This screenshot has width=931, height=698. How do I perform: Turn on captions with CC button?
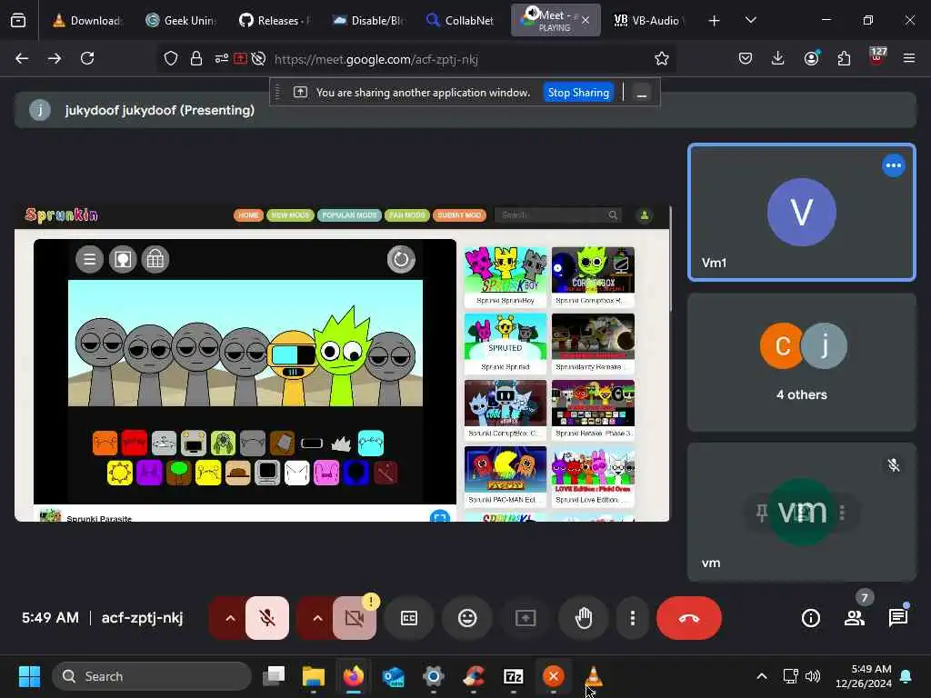[409, 618]
